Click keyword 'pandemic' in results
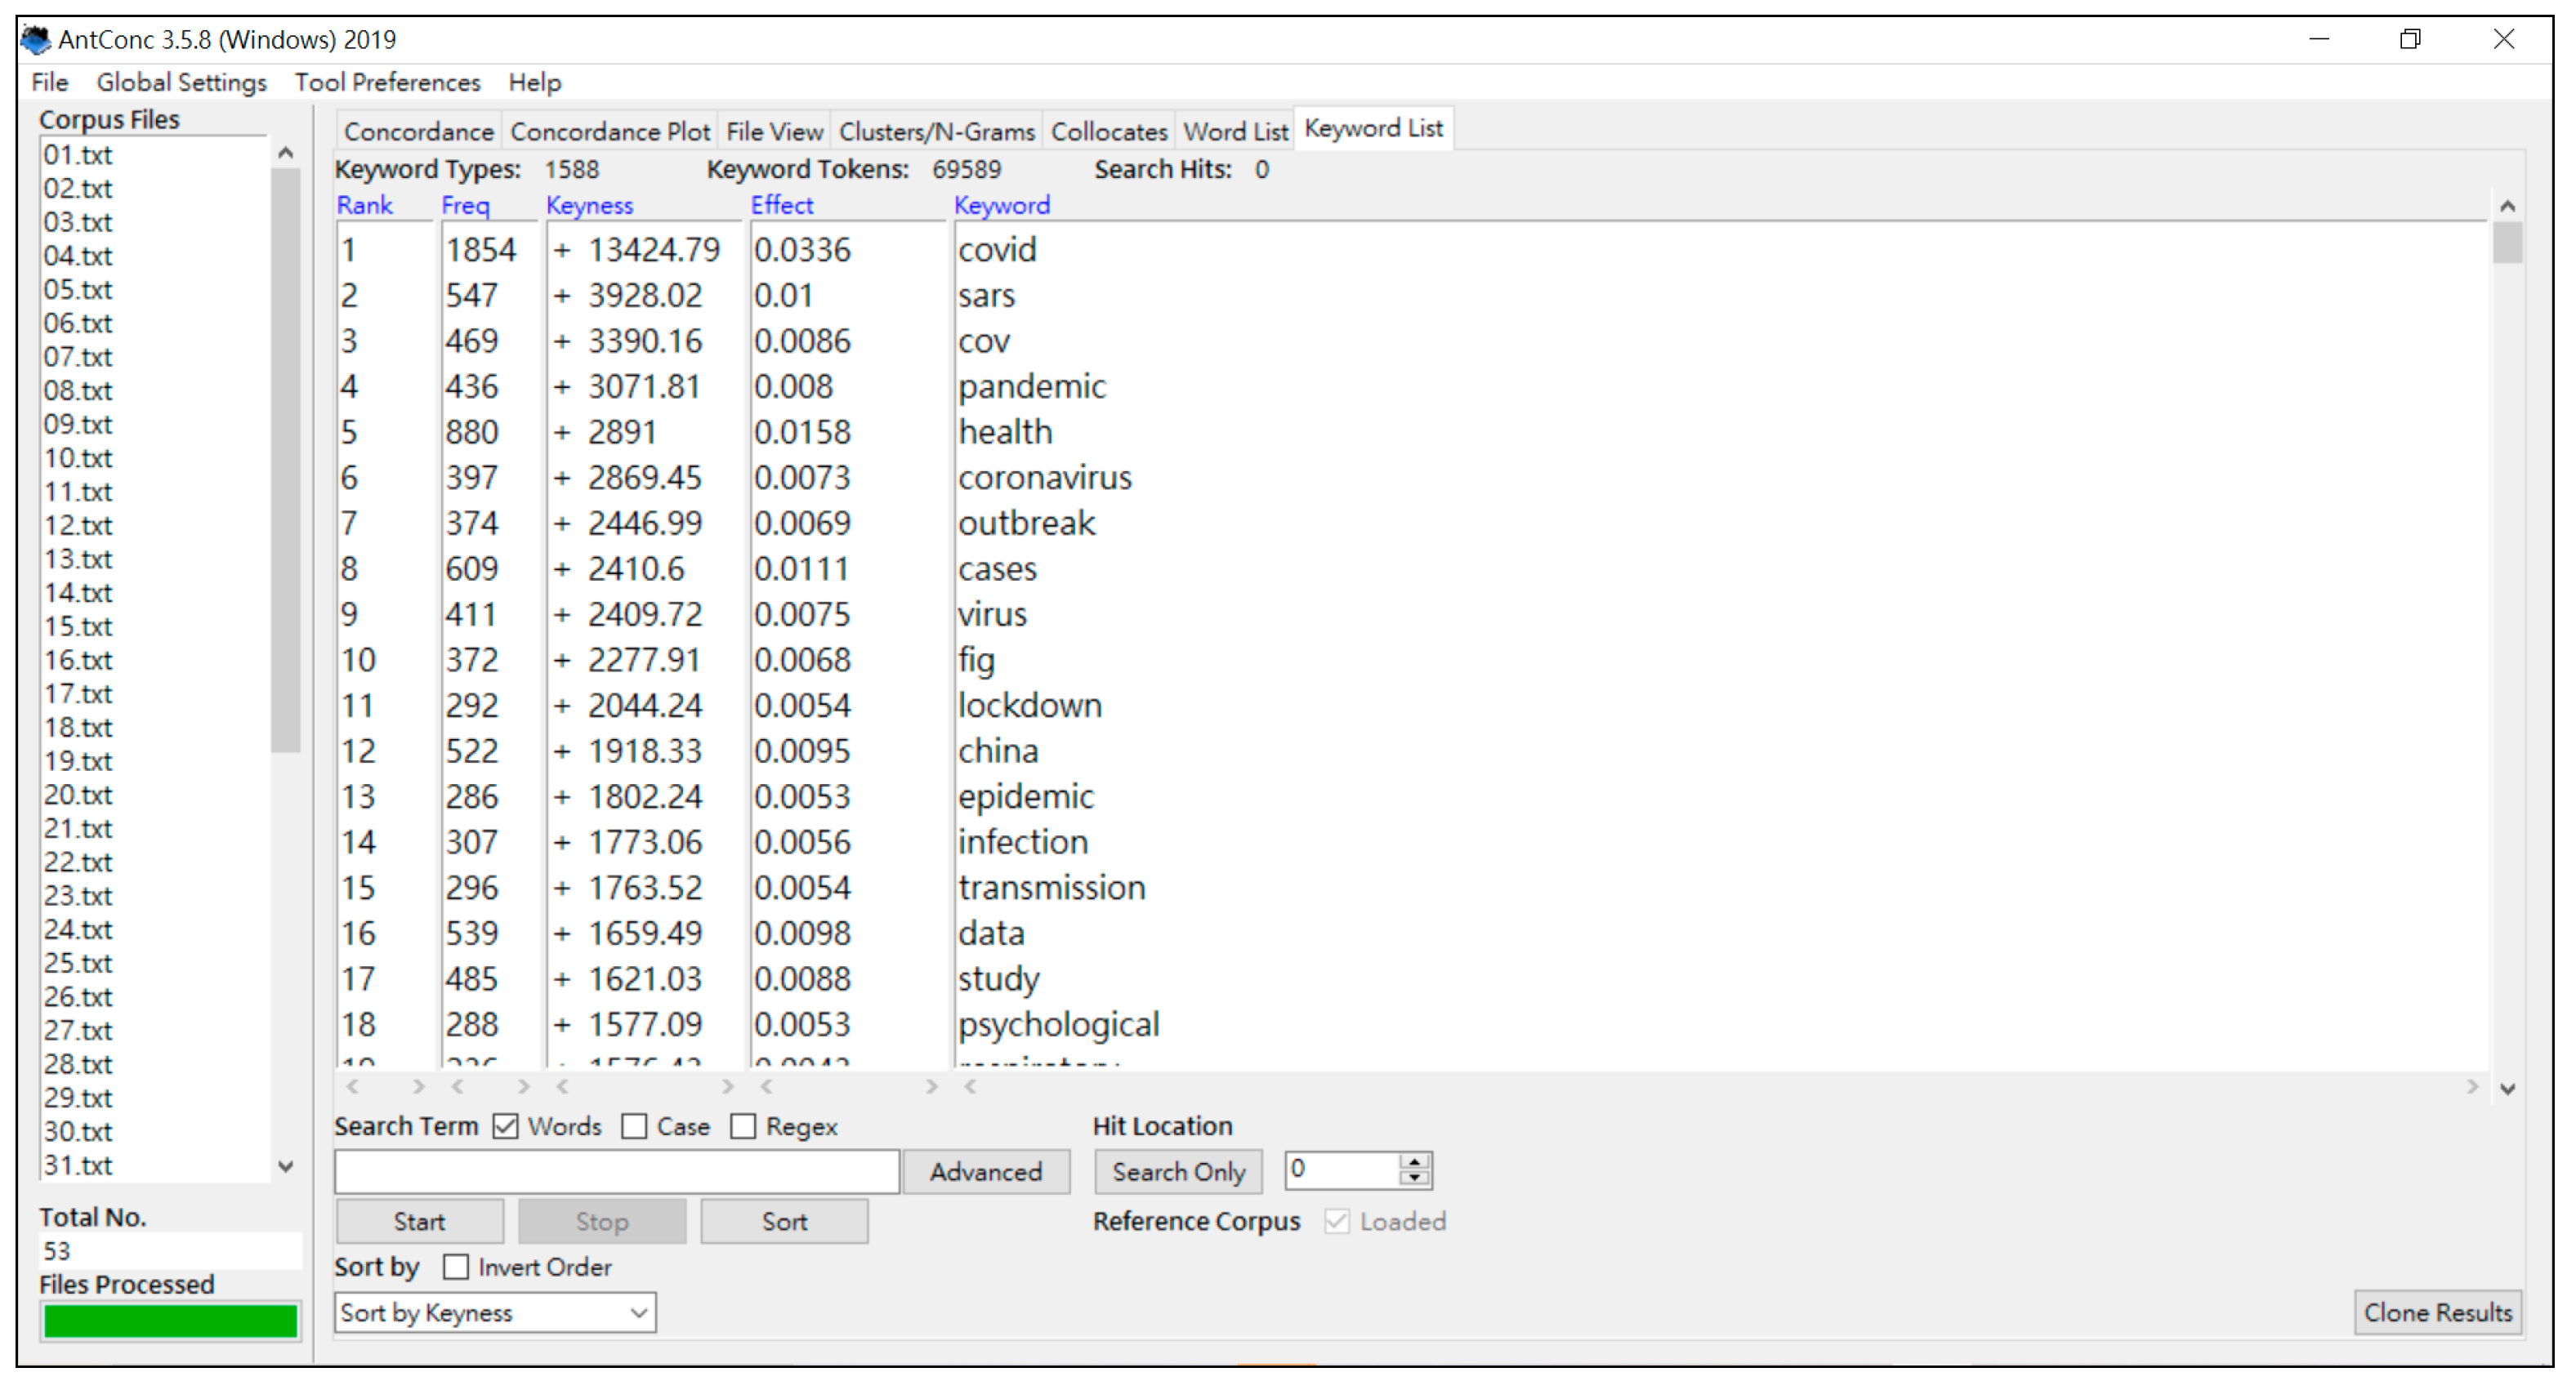The width and height of the screenshot is (2576, 1390). (x=1032, y=387)
